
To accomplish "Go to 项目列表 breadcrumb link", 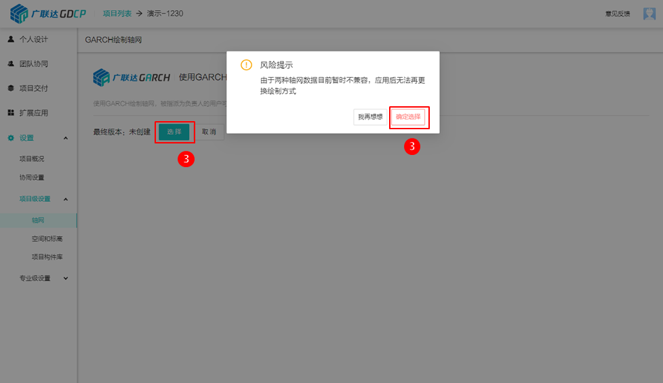I will (x=117, y=14).
